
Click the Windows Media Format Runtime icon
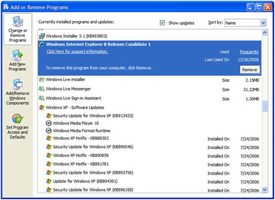pyautogui.click(x=48, y=131)
